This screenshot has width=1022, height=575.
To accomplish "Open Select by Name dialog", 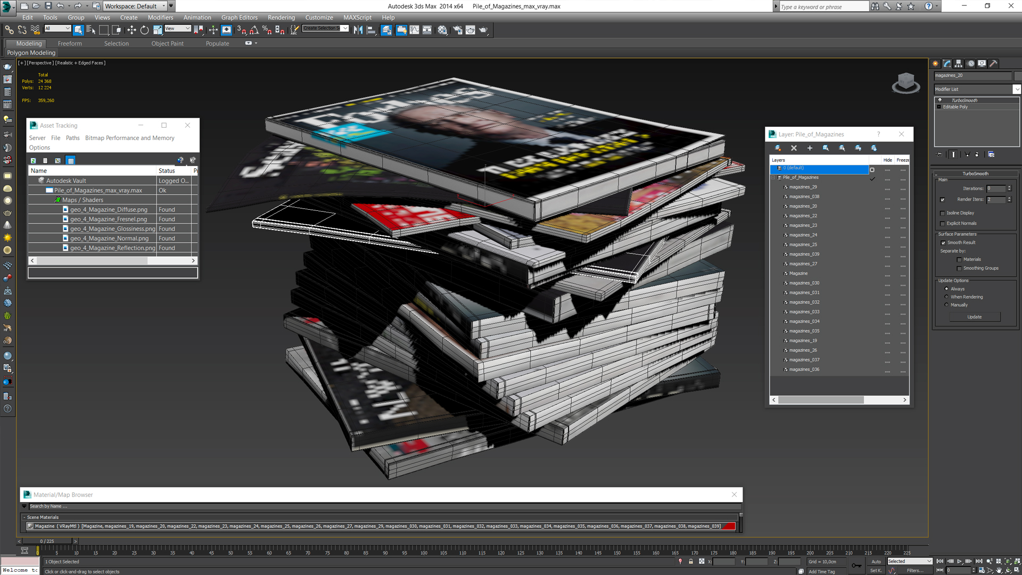I will (x=91, y=30).
